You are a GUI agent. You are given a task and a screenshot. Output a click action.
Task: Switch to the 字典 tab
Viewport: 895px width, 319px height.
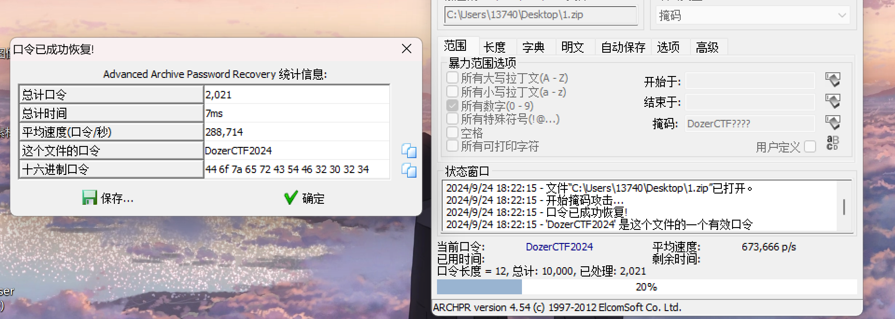click(x=534, y=47)
